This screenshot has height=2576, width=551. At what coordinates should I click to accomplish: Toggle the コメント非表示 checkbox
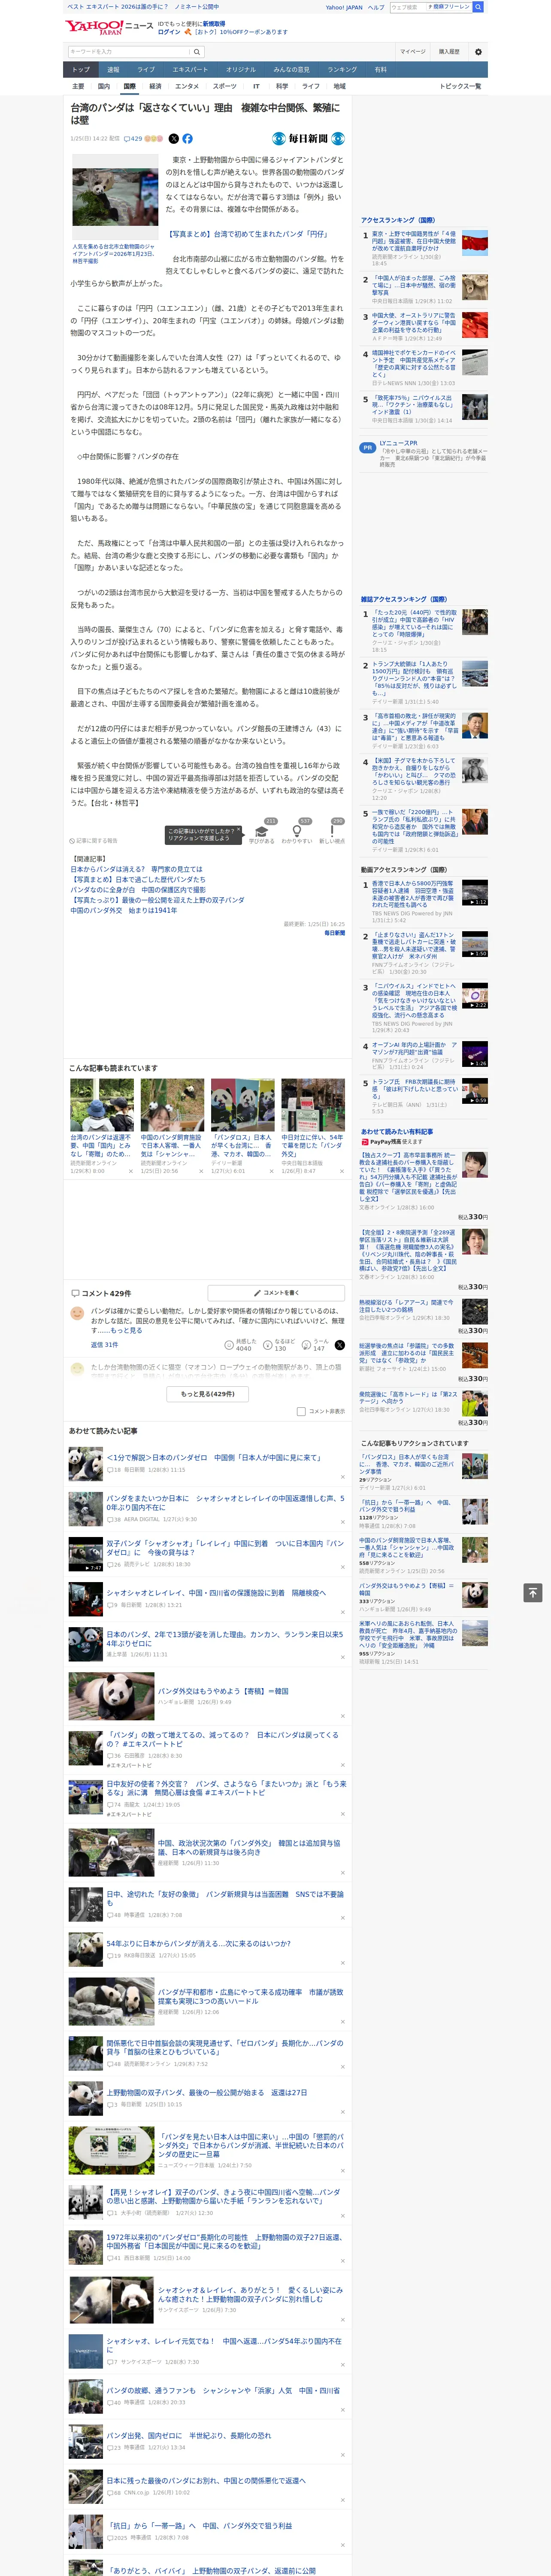click(x=301, y=1412)
